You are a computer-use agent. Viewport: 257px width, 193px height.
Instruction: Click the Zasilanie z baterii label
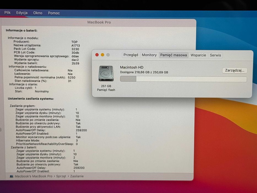click(x=24, y=147)
